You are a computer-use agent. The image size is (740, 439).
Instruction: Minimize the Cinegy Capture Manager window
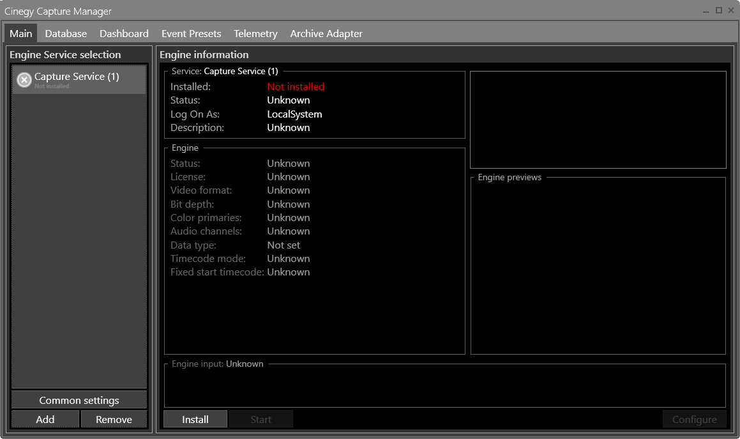pyautogui.click(x=706, y=11)
